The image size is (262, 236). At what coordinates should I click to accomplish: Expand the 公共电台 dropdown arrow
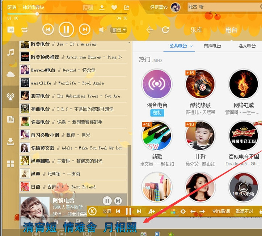(191, 46)
